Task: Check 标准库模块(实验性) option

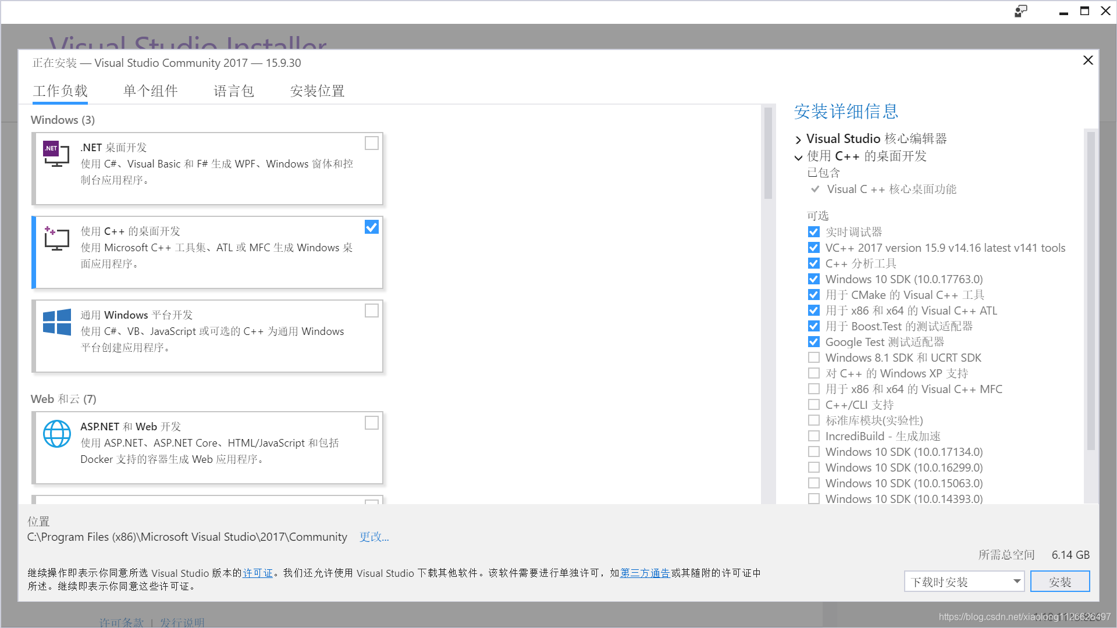Action: (x=814, y=420)
